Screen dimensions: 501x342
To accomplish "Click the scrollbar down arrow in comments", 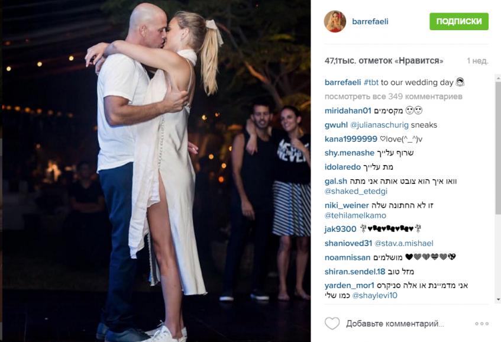I will tap(498, 300).
